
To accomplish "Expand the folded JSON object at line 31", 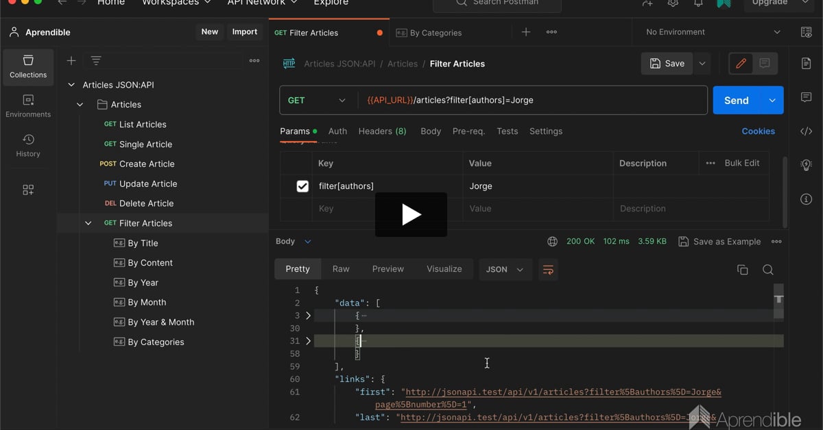I will click(308, 341).
